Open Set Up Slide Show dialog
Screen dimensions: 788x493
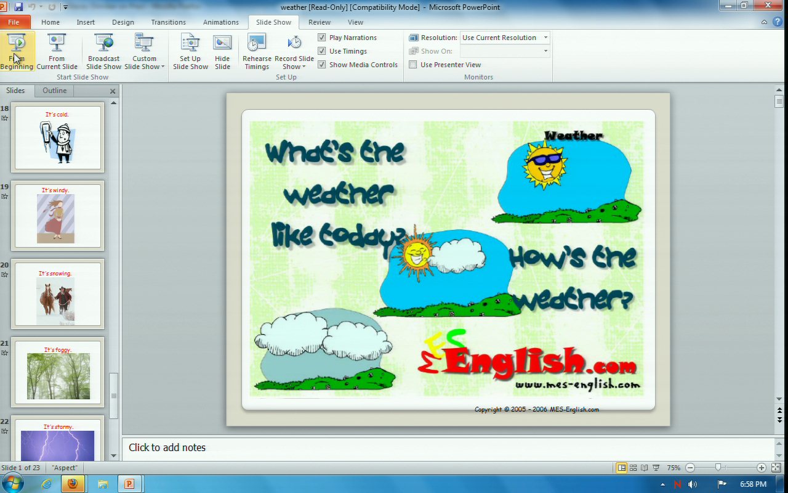click(x=190, y=51)
